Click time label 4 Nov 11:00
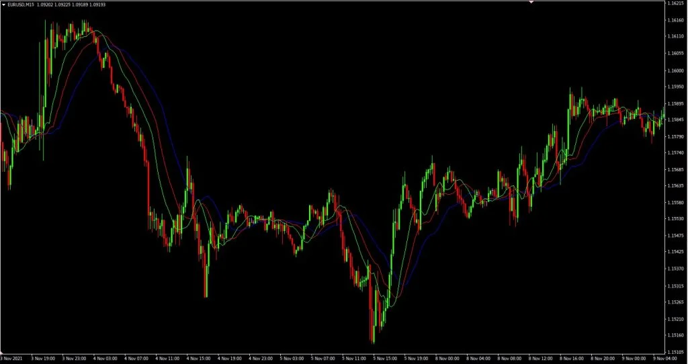Image resolution: width=688 pixels, height=364 pixels. 167,359
